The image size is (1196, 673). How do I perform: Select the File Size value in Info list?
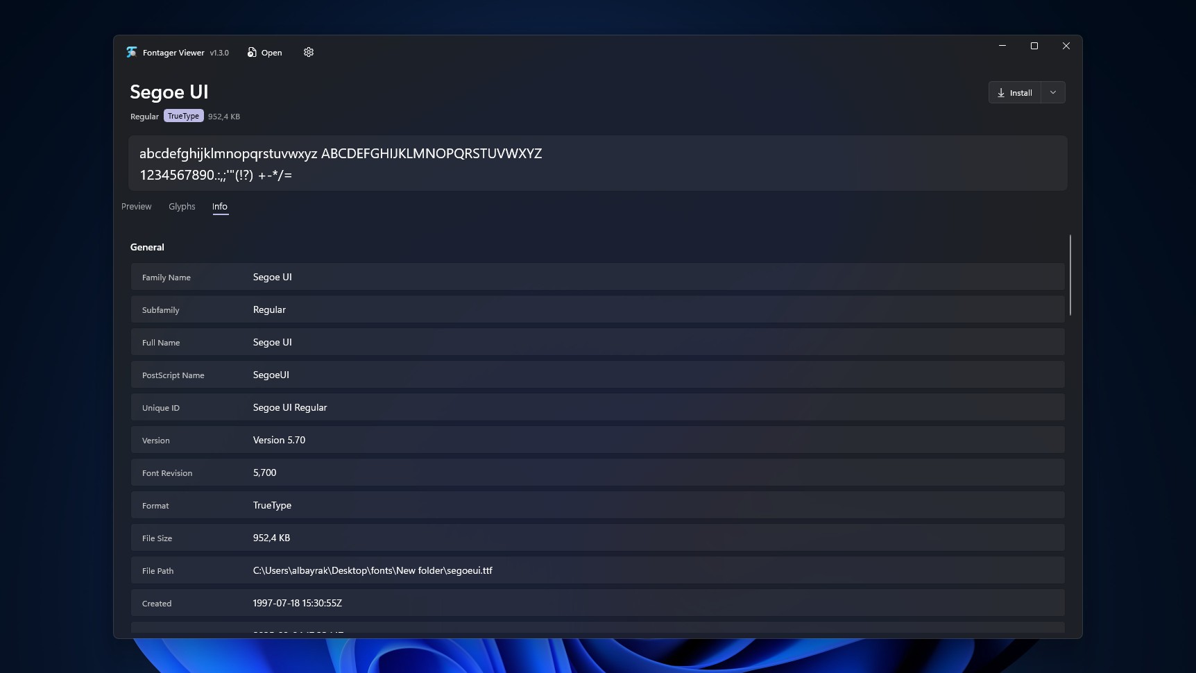coord(271,538)
